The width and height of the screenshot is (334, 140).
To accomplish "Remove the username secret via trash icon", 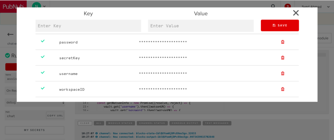I will [x=282, y=73].
